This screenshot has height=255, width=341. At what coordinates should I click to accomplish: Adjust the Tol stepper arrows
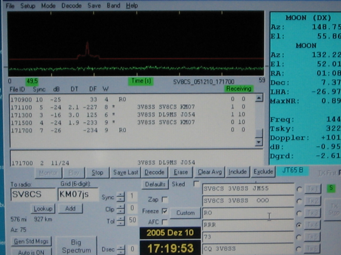121,221
